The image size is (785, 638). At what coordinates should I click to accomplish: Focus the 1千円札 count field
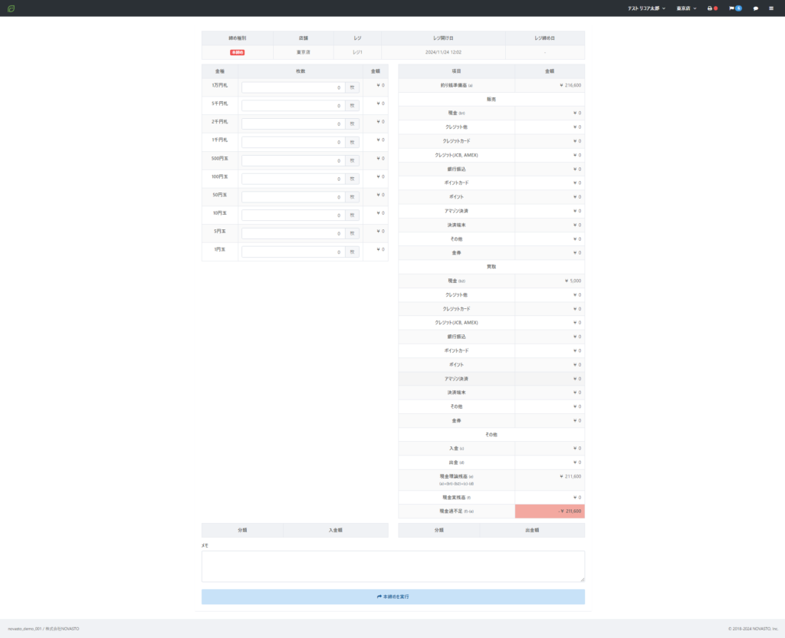(x=294, y=142)
